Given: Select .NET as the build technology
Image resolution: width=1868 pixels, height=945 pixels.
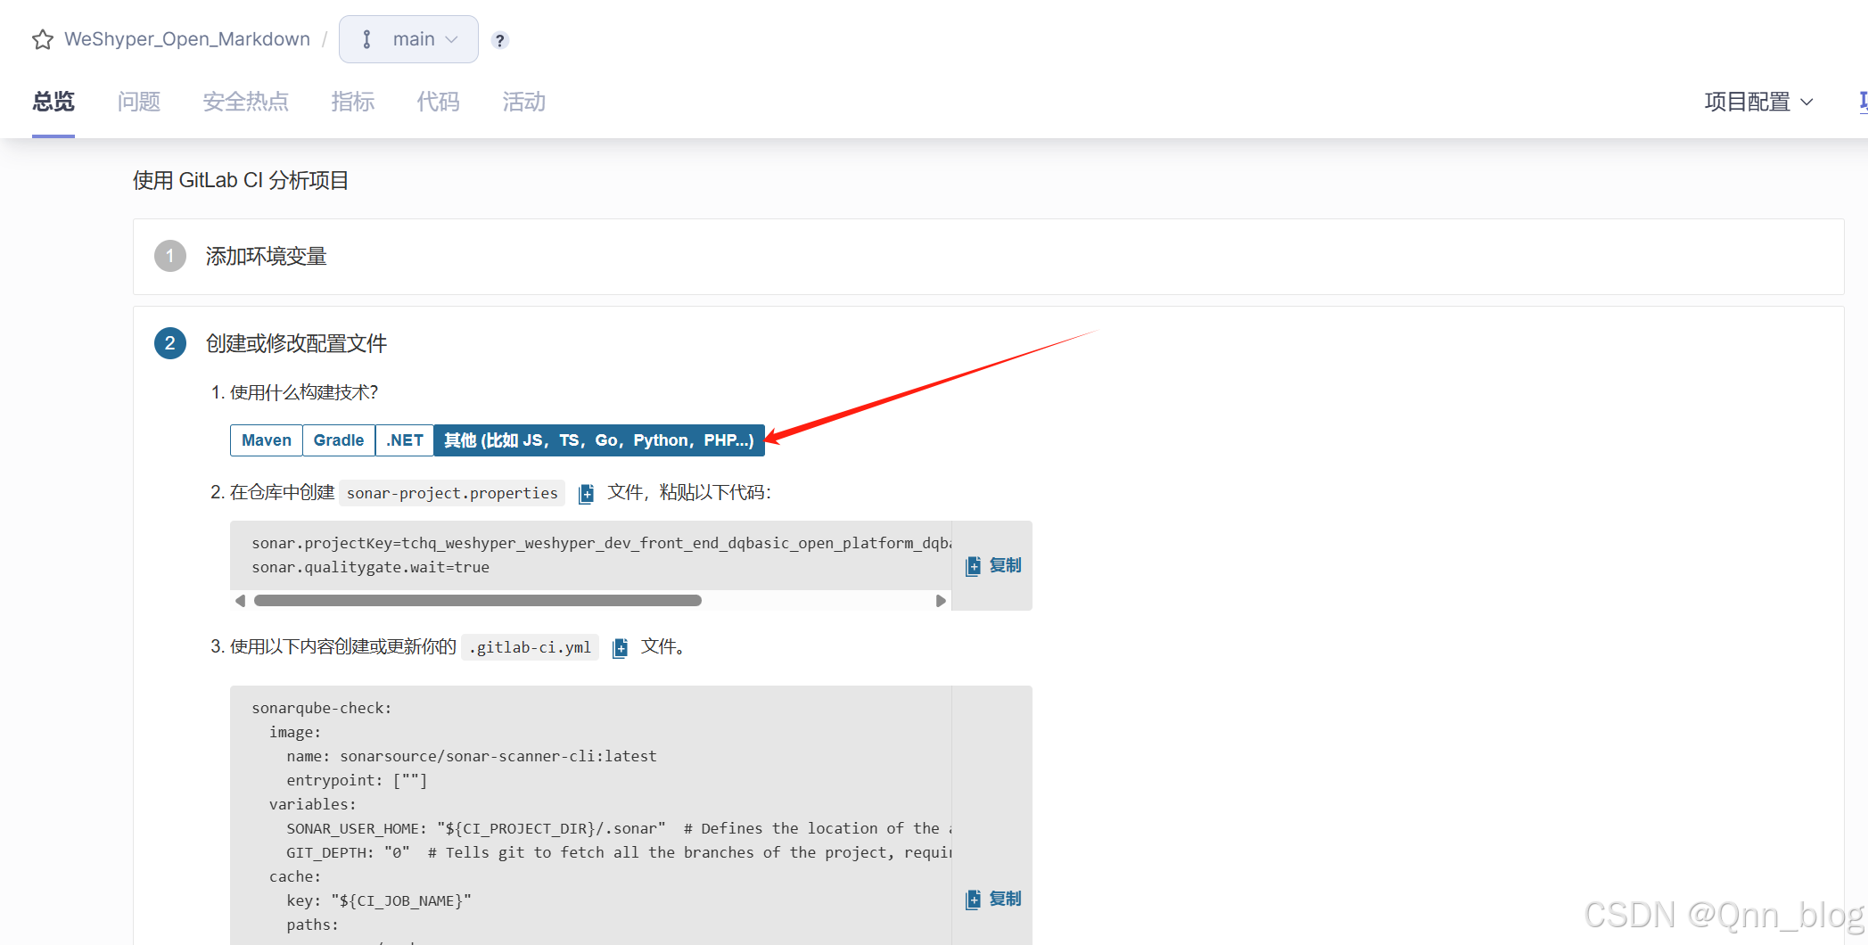Looking at the screenshot, I should click(403, 440).
